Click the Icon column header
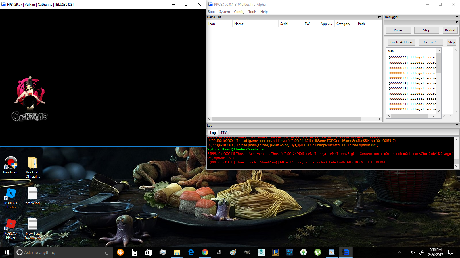460x258 pixels. pos(219,24)
